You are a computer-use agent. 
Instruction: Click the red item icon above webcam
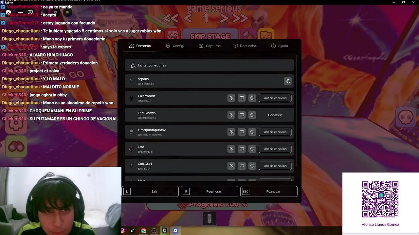point(16,147)
